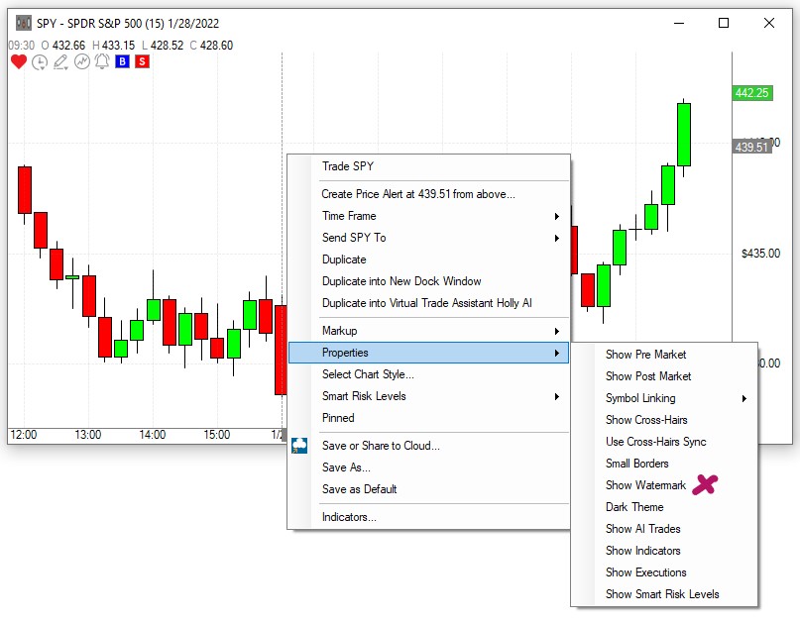800x623 pixels.
Task: Open Select Chart Style dialog
Action: coord(368,374)
